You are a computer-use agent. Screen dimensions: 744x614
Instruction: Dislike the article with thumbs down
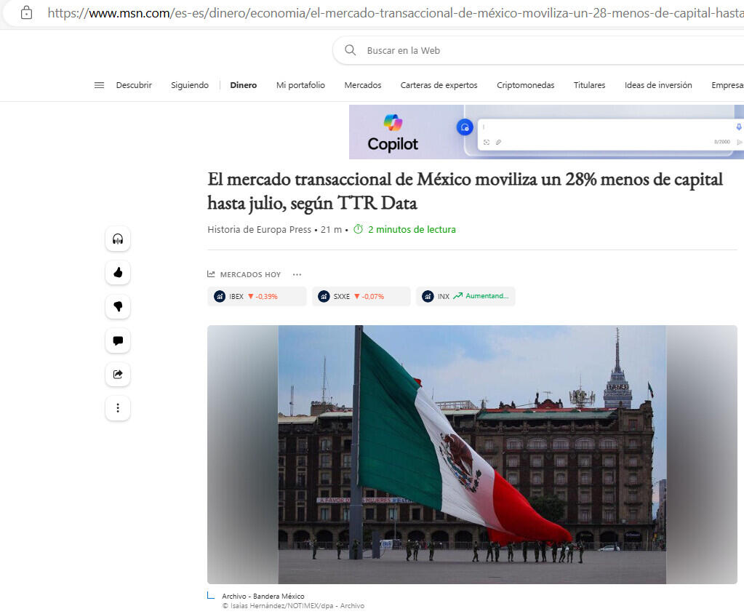[118, 307]
